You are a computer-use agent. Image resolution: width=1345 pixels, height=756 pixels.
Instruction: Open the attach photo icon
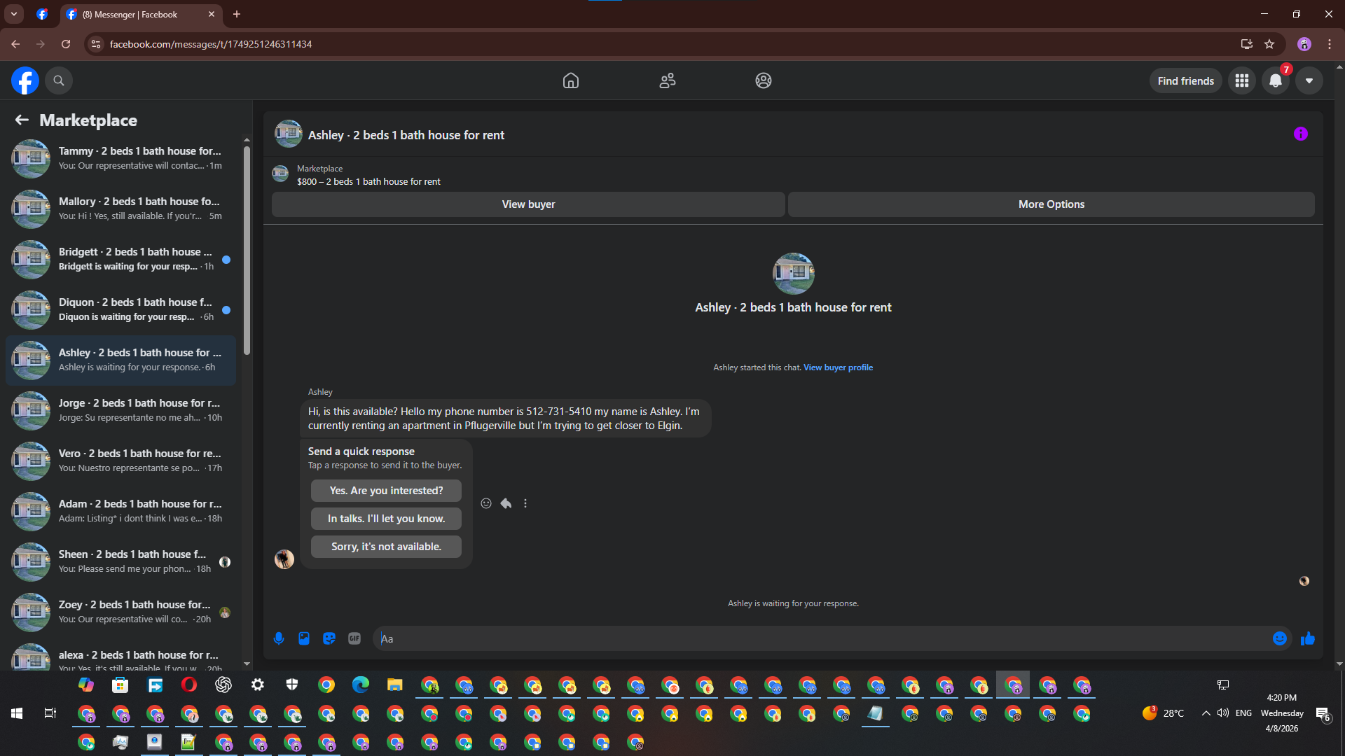tap(304, 638)
